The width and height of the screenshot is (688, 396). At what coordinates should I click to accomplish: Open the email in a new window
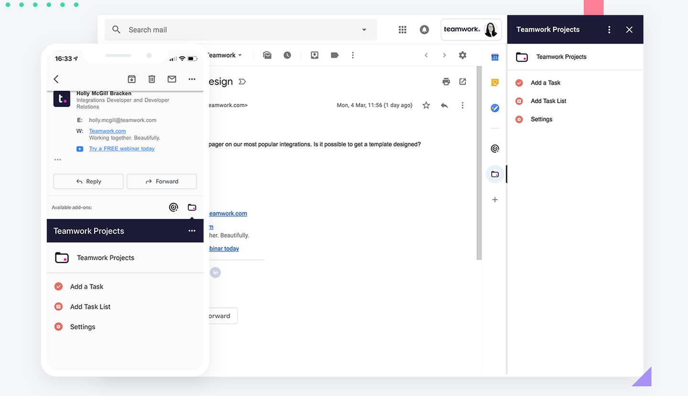click(462, 81)
